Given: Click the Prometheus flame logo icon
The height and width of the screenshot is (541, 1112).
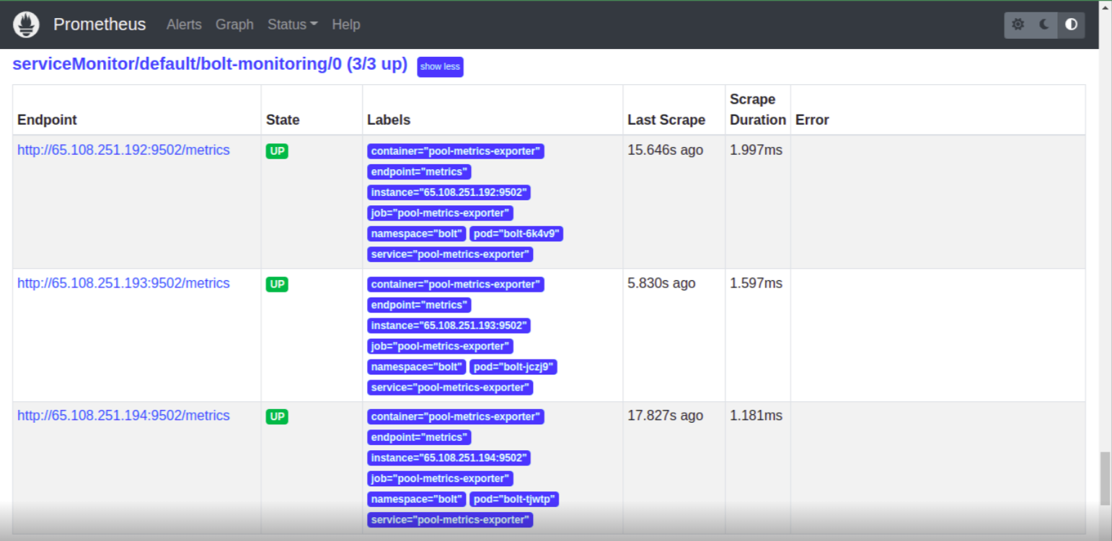Looking at the screenshot, I should tap(26, 24).
